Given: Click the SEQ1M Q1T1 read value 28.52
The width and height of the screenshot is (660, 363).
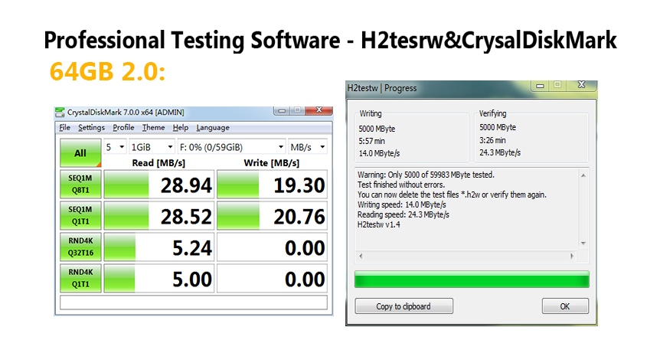Looking at the screenshot, I should click(186, 217).
